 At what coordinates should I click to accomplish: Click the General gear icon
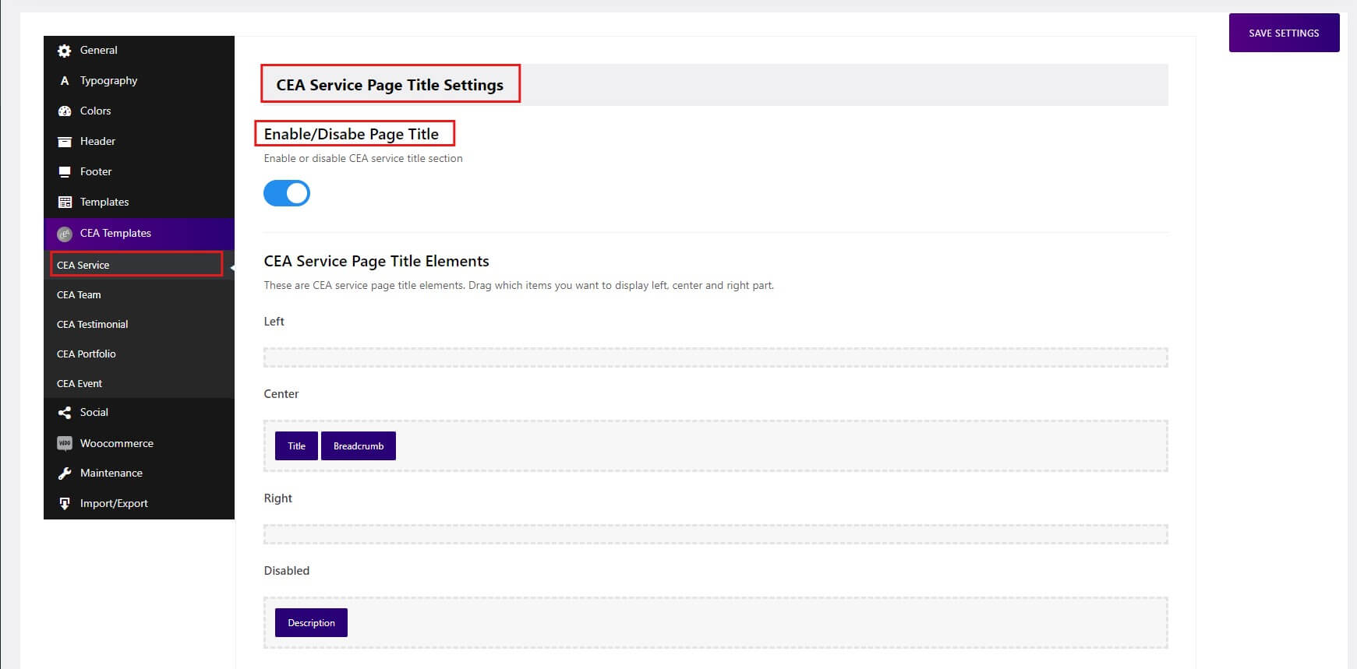[65, 51]
